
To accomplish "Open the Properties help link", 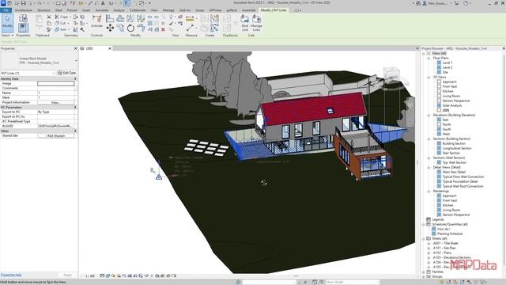I will [11, 275].
